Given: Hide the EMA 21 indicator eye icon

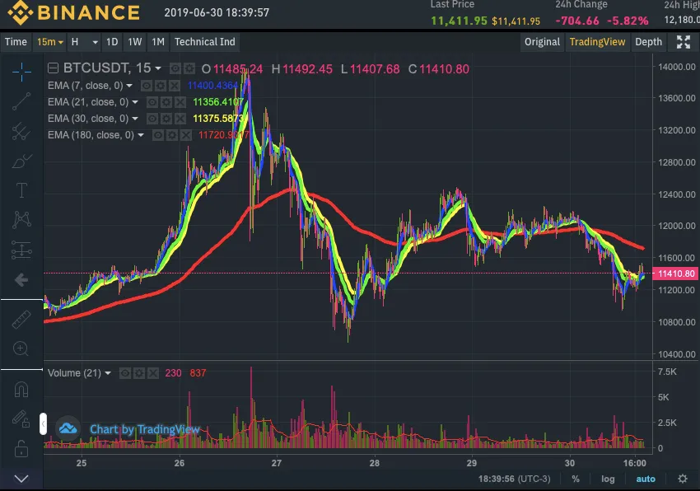Looking at the screenshot, I should 152,102.
